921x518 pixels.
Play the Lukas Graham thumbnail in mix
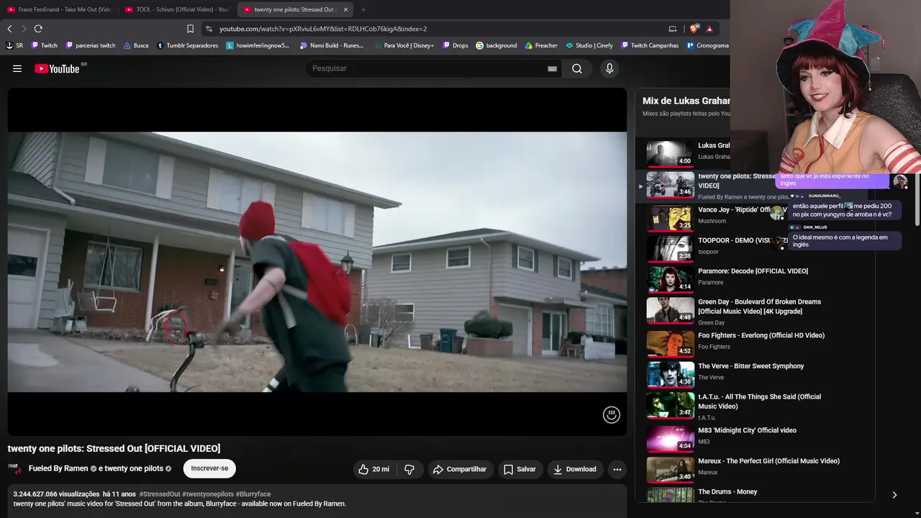(670, 153)
